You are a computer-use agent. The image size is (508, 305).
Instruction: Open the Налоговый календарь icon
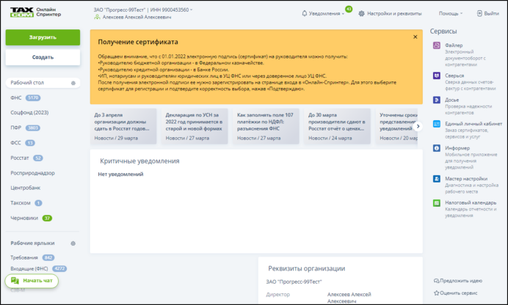437,203
